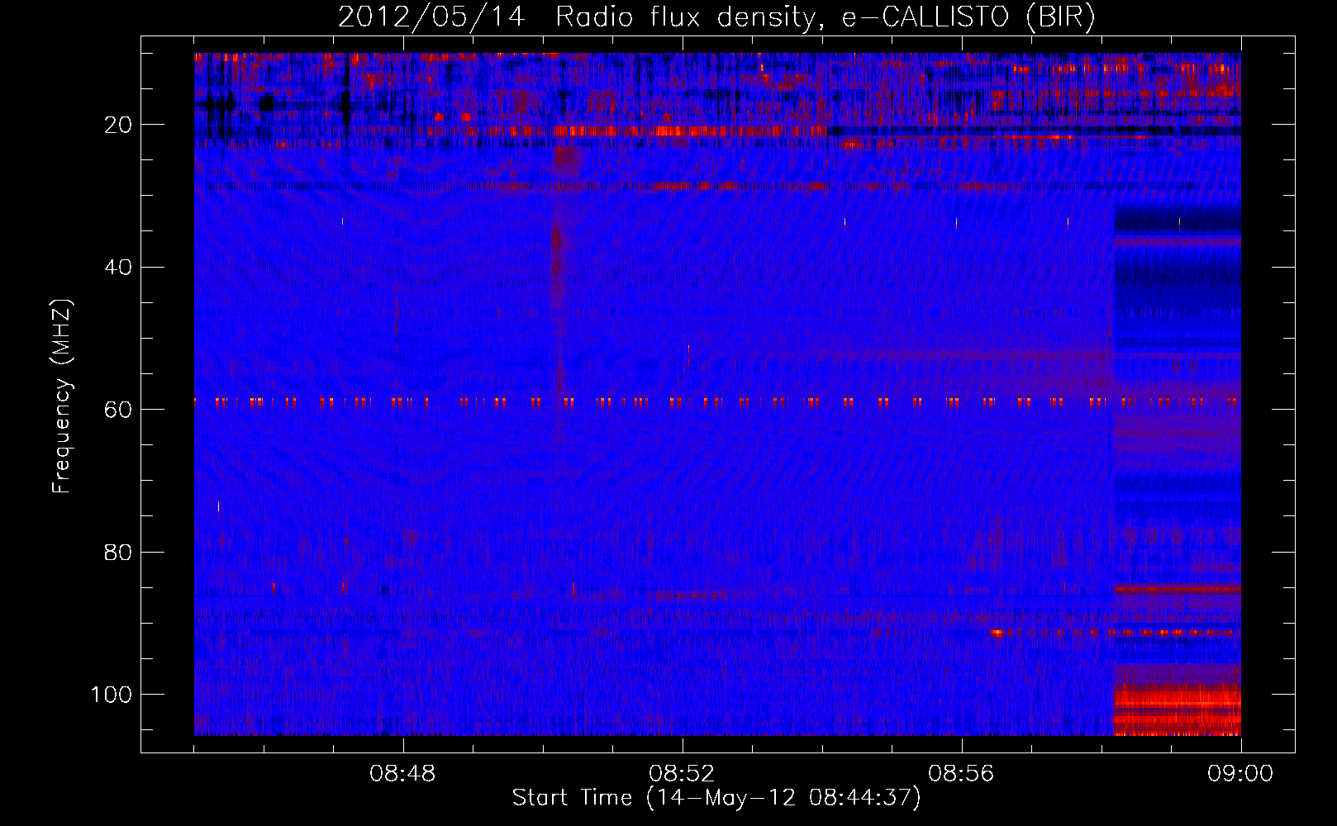Click the plot title 'Radio flux density, e-CALLISTO (BIR)'
The image size is (1337, 826).
(825, 17)
